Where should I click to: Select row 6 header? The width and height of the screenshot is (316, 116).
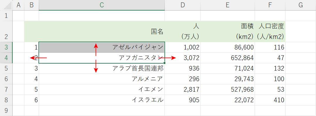click(6, 79)
